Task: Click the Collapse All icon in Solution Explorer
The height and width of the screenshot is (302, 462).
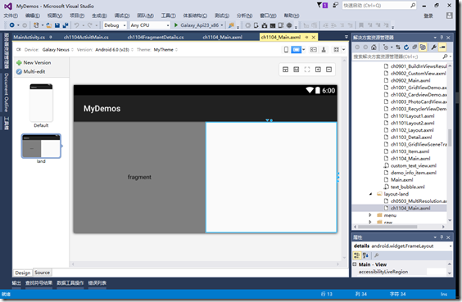Action: pos(414,47)
